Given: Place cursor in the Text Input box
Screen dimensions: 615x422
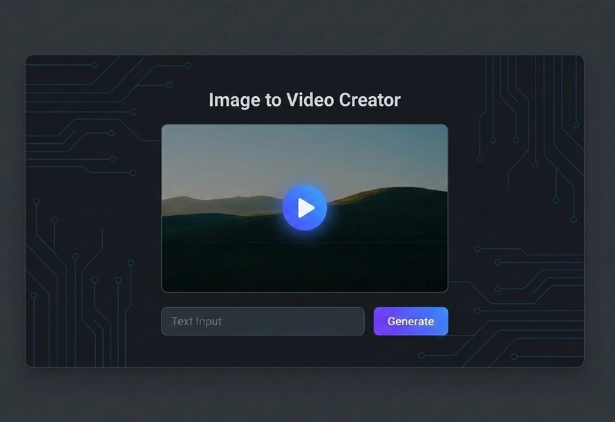Looking at the screenshot, I should (263, 321).
